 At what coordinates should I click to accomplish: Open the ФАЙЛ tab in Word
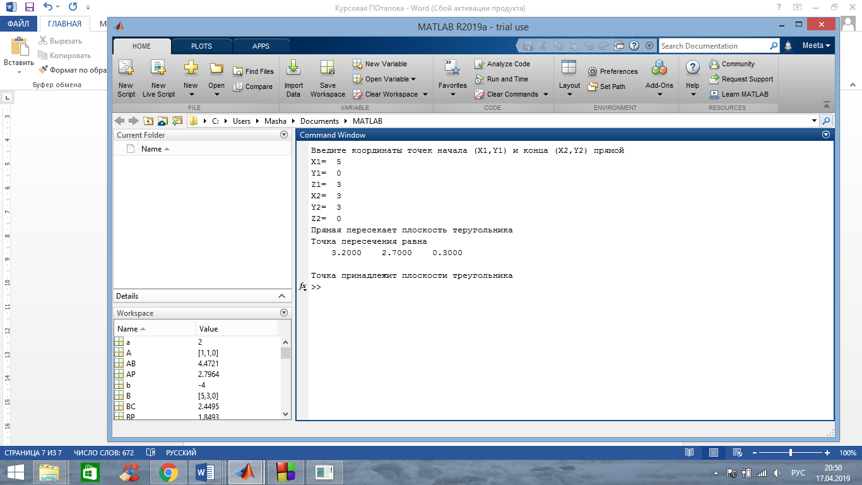pyautogui.click(x=18, y=24)
